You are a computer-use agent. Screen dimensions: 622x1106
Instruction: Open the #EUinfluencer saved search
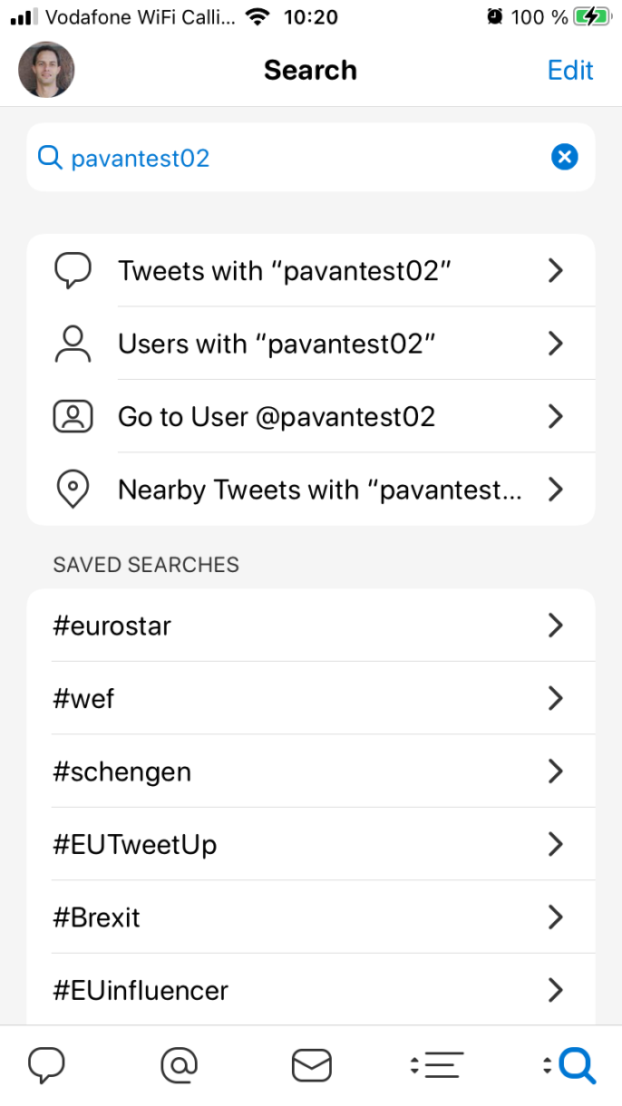(x=311, y=990)
